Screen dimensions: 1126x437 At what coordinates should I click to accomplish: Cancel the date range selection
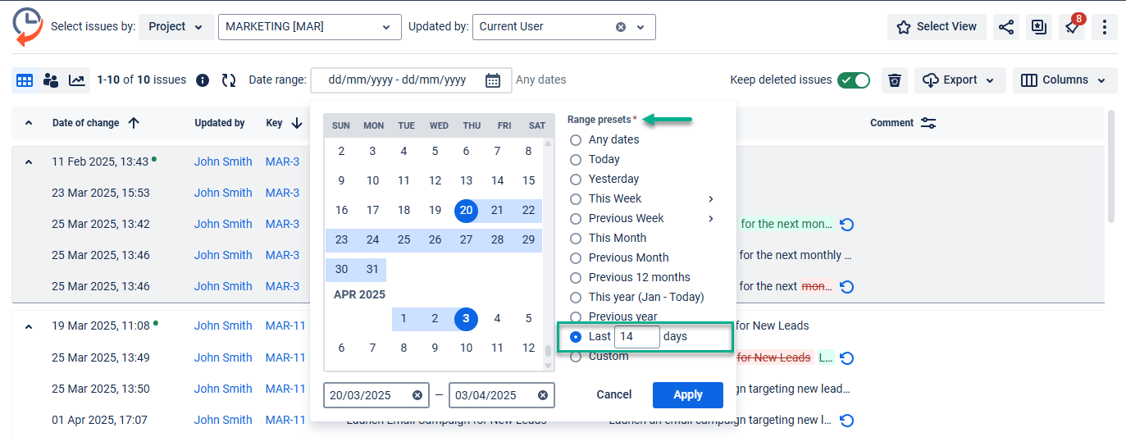pos(614,395)
